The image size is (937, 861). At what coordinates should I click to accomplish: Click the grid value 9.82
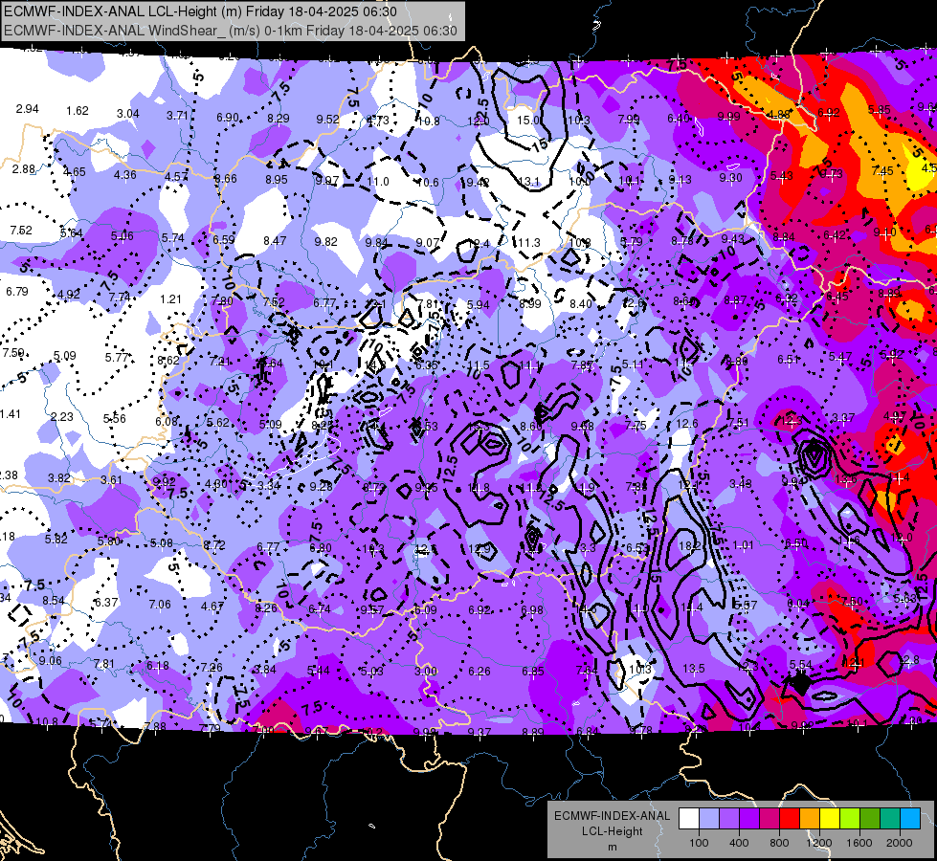[326, 241]
